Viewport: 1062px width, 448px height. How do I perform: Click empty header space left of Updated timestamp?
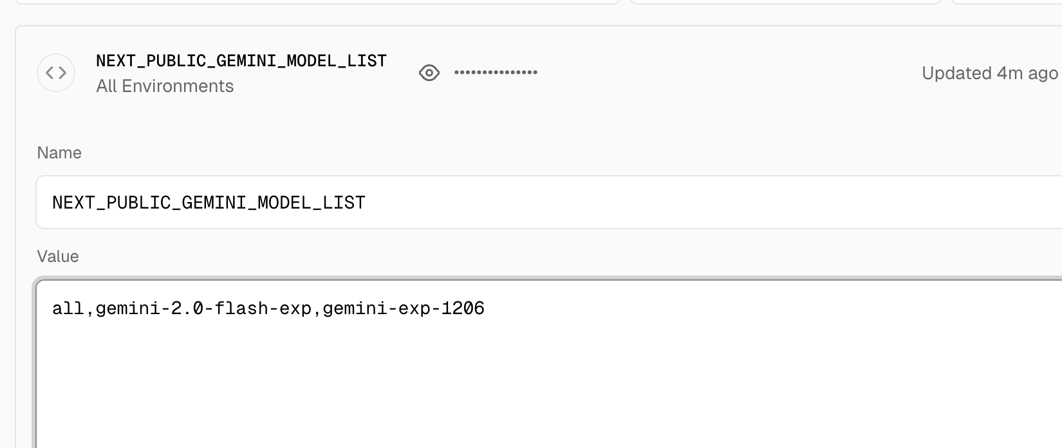727,73
